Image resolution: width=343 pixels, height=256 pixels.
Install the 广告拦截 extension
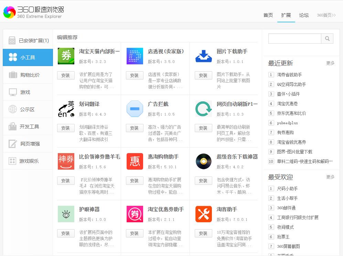[134, 128]
